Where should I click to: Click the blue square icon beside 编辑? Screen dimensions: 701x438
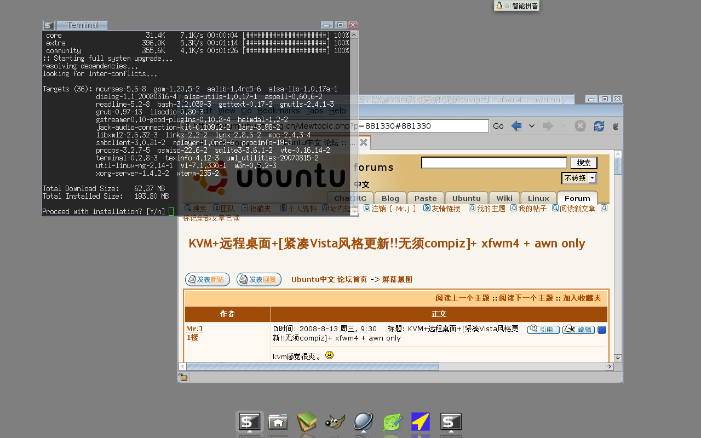(602, 330)
